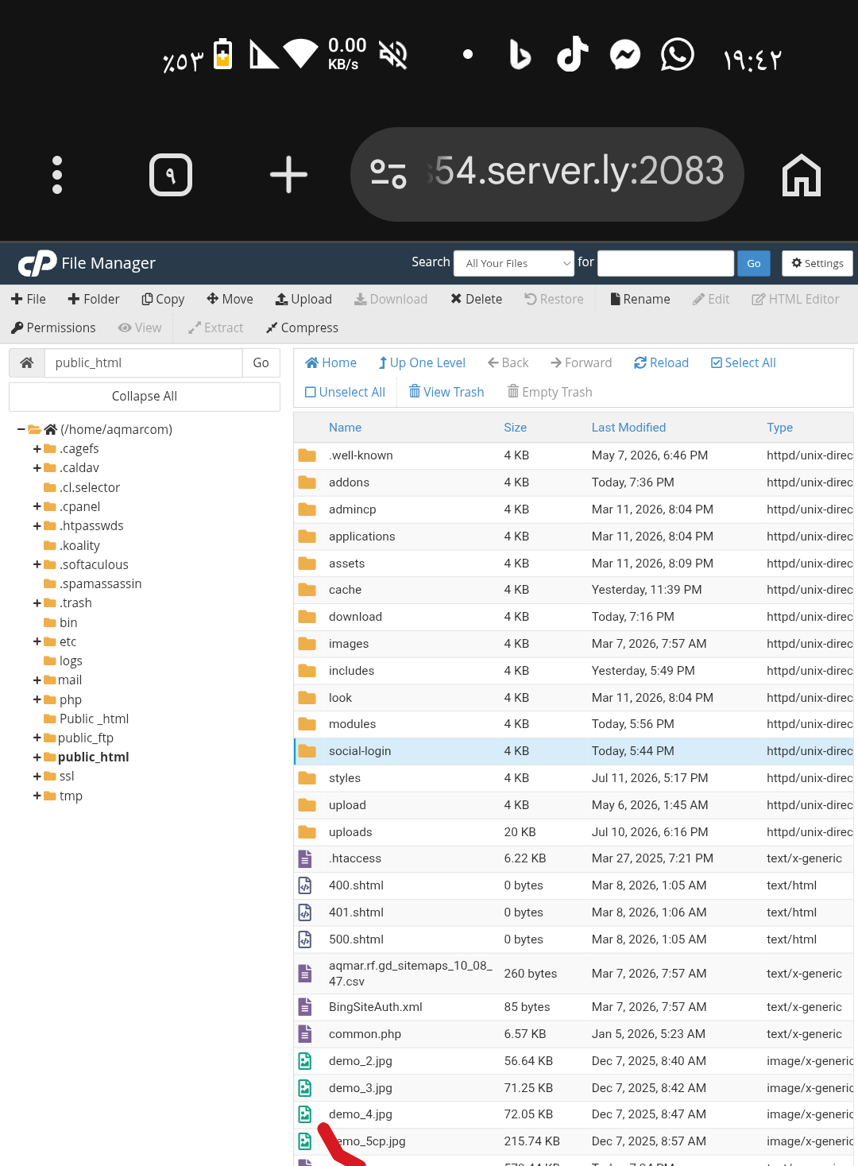Open the browser tab switcher showing 9

[x=171, y=175]
